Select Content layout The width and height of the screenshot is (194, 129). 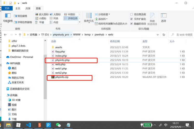(54, 22)
